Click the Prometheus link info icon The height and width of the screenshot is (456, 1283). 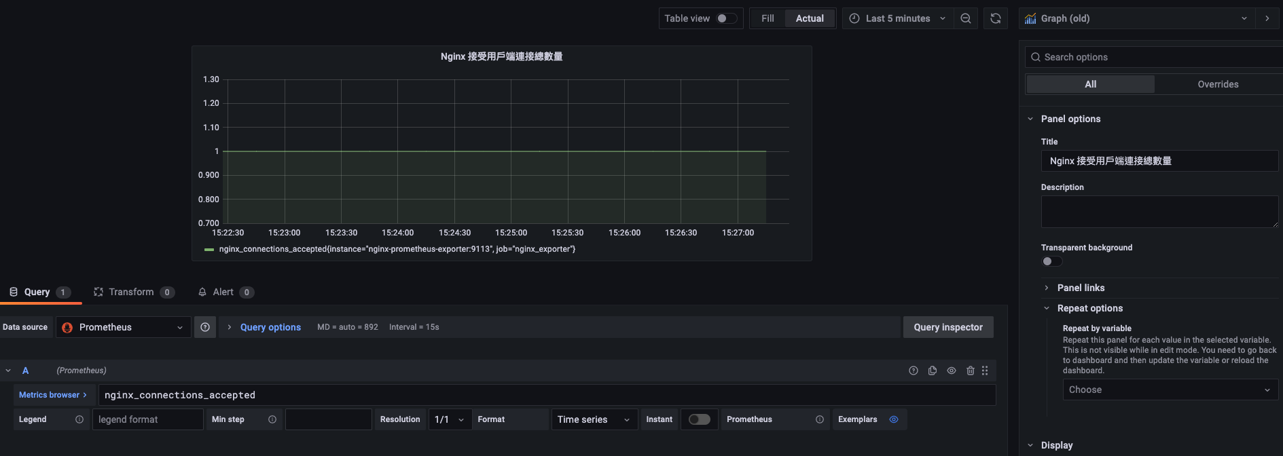[x=820, y=419]
